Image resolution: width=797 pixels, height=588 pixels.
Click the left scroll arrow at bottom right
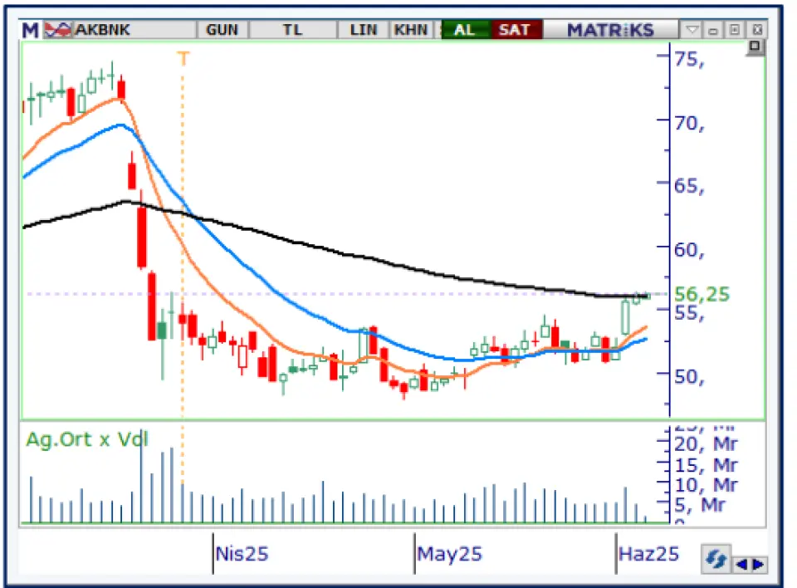coord(741,564)
